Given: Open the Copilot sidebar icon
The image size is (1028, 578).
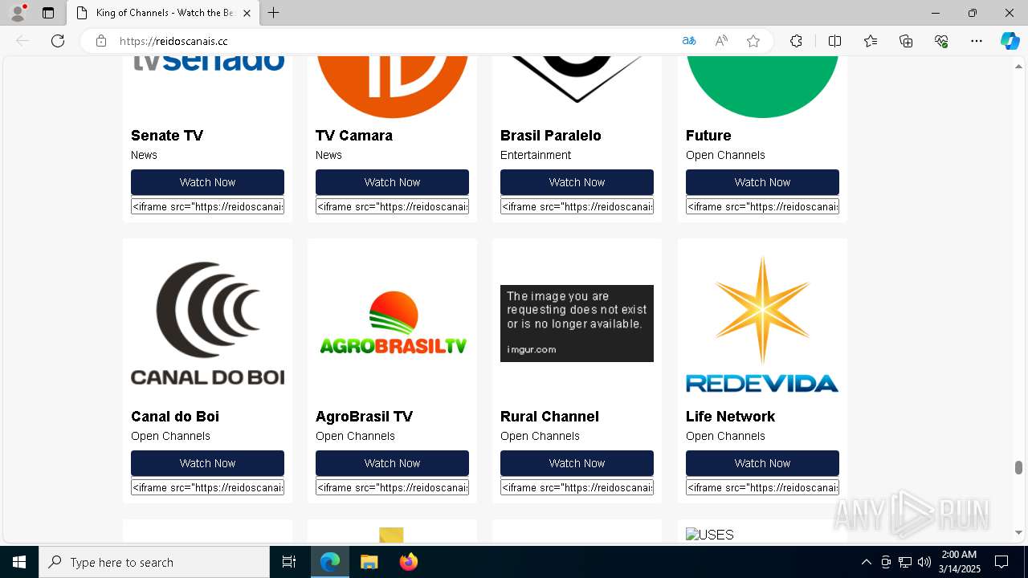Looking at the screenshot, I should click(x=1010, y=41).
